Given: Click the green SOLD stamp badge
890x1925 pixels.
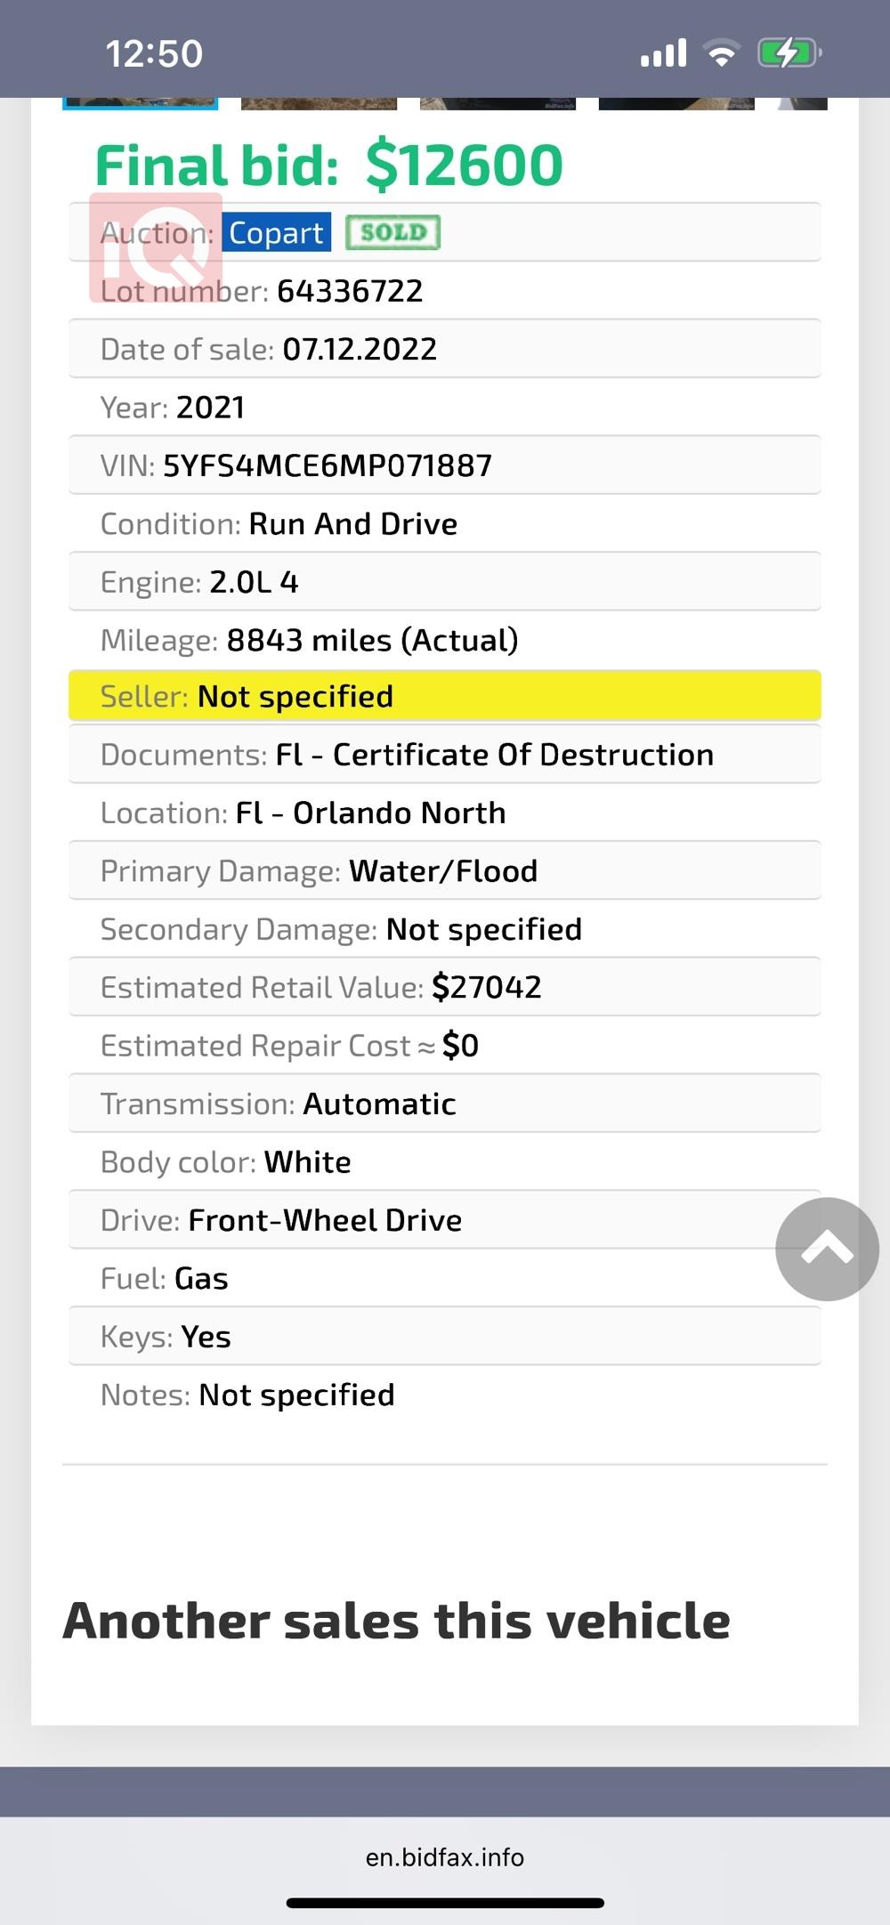Looking at the screenshot, I should (x=393, y=232).
